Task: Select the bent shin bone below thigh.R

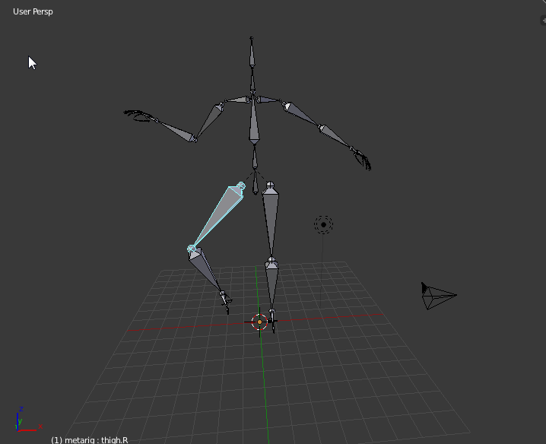Action: point(205,270)
